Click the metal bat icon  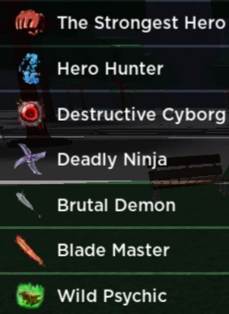click(29, 204)
